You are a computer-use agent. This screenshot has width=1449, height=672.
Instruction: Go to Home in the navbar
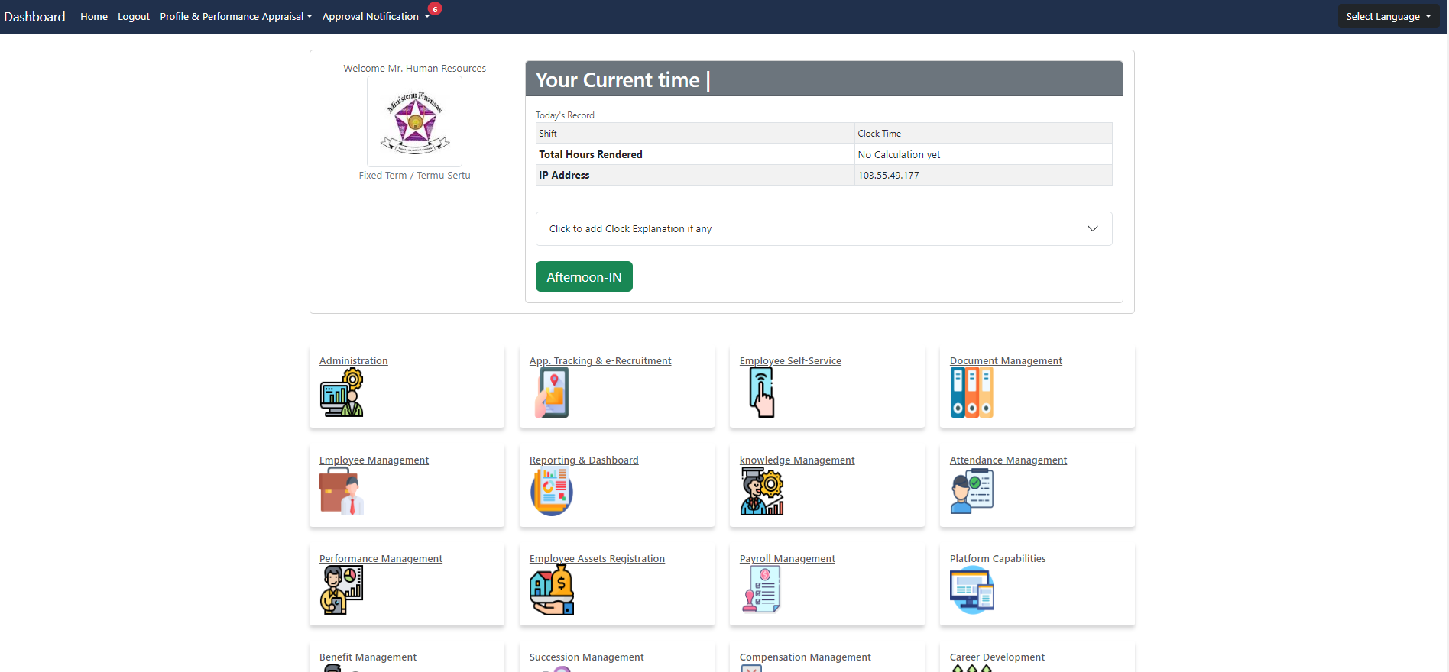94,16
